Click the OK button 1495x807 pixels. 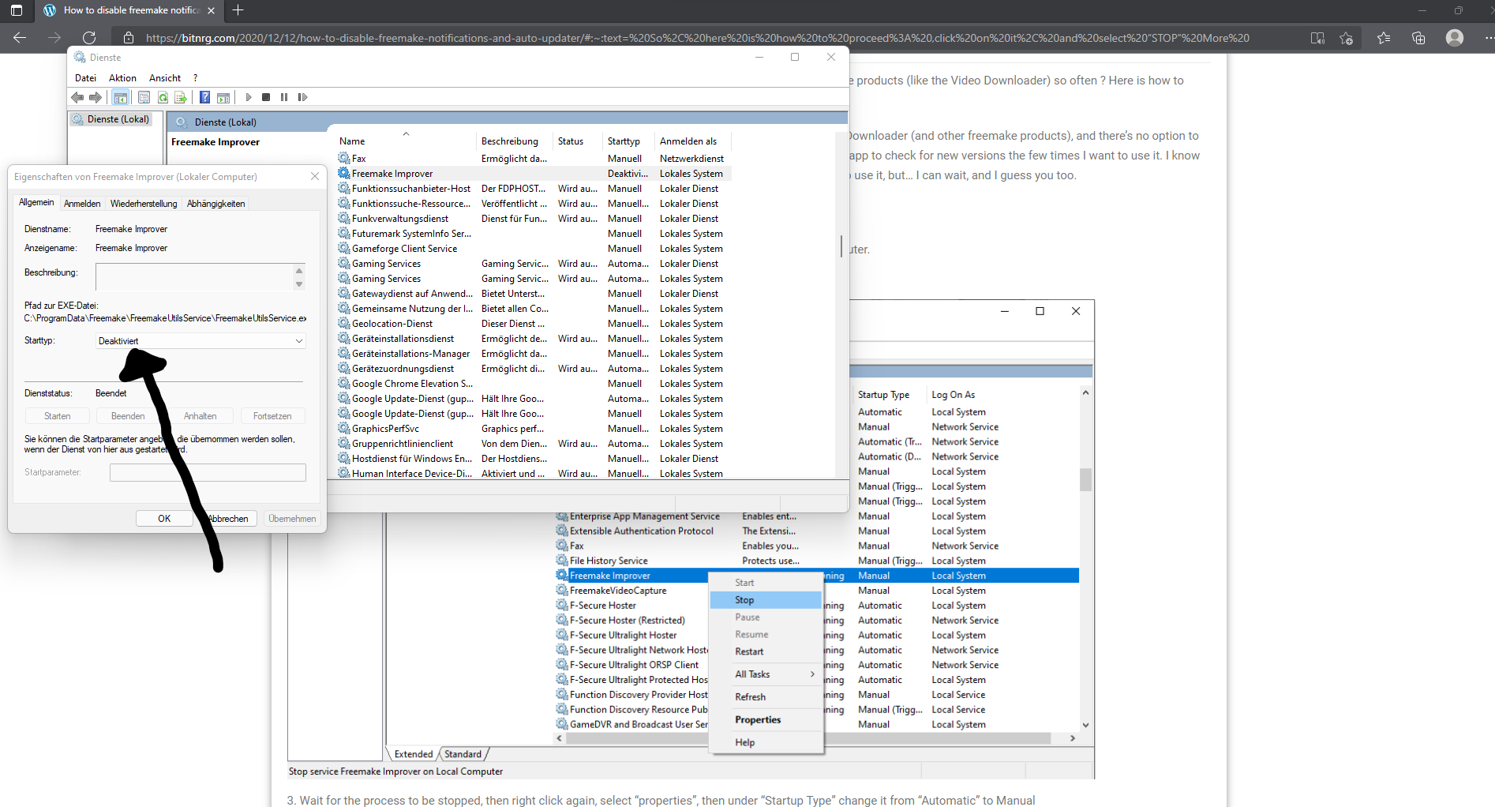[164, 519]
